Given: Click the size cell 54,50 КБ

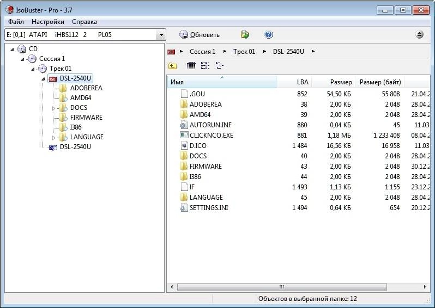Looking at the screenshot, I should pos(339,94).
